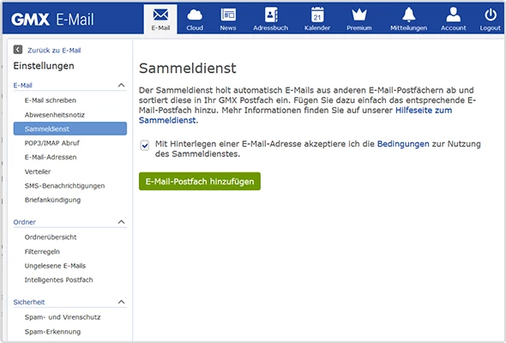This screenshot has width=506, height=343.
Task: Click the back arrow icon beside Zurück zu E-Mail
Action: pos(18,50)
